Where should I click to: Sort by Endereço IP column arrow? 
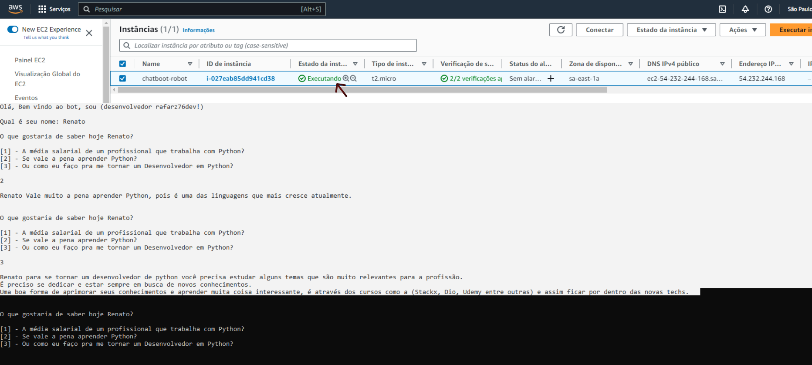click(791, 64)
